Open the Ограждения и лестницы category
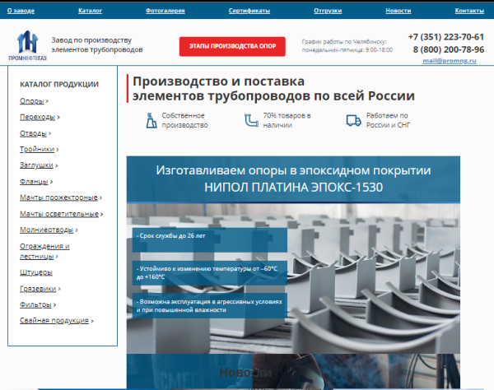The height and width of the screenshot is (390, 494). click(44, 251)
